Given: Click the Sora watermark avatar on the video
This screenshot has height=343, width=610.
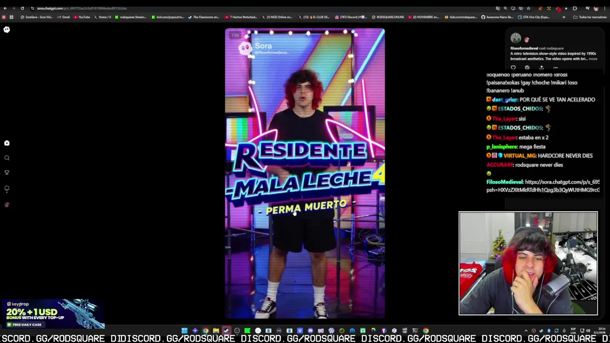Looking at the screenshot, I should tap(245, 48).
